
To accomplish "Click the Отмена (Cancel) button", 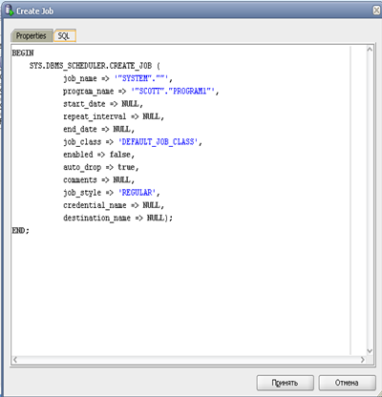I will click(347, 383).
